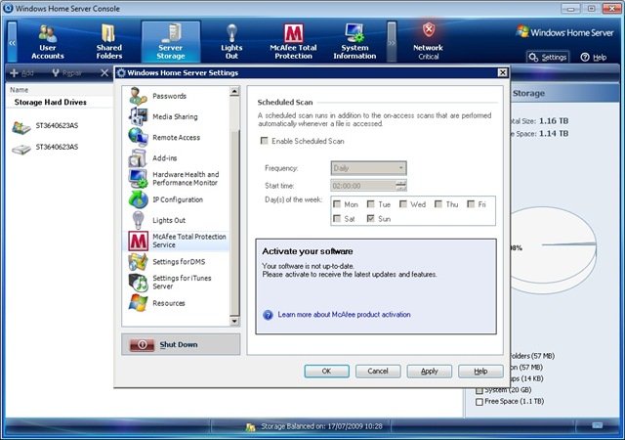Click Add in Server Storage toolbar

click(21, 72)
